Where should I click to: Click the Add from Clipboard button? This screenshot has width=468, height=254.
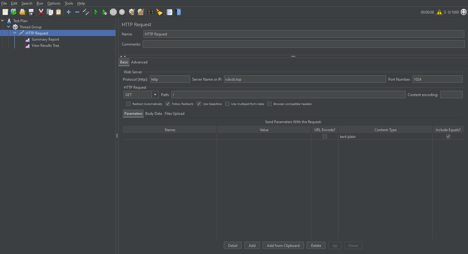[283, 246]
